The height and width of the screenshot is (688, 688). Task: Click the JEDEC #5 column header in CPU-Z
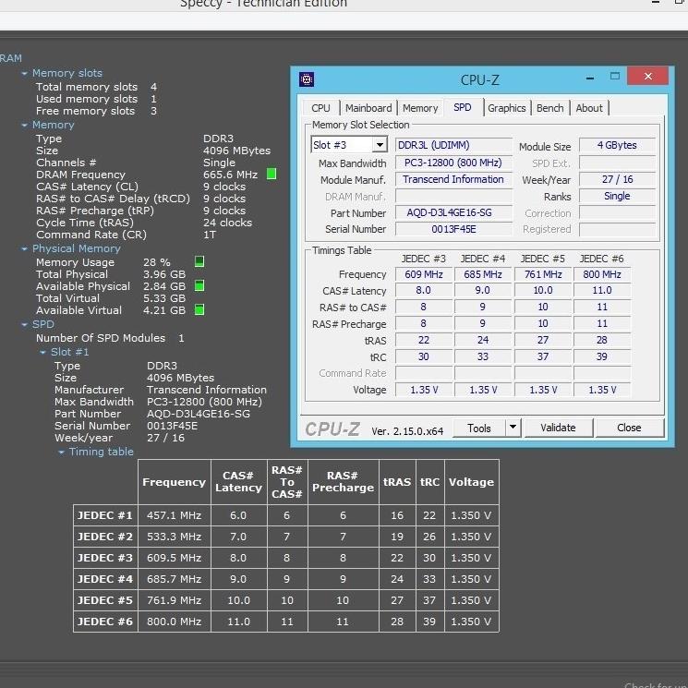click(543, 259)
